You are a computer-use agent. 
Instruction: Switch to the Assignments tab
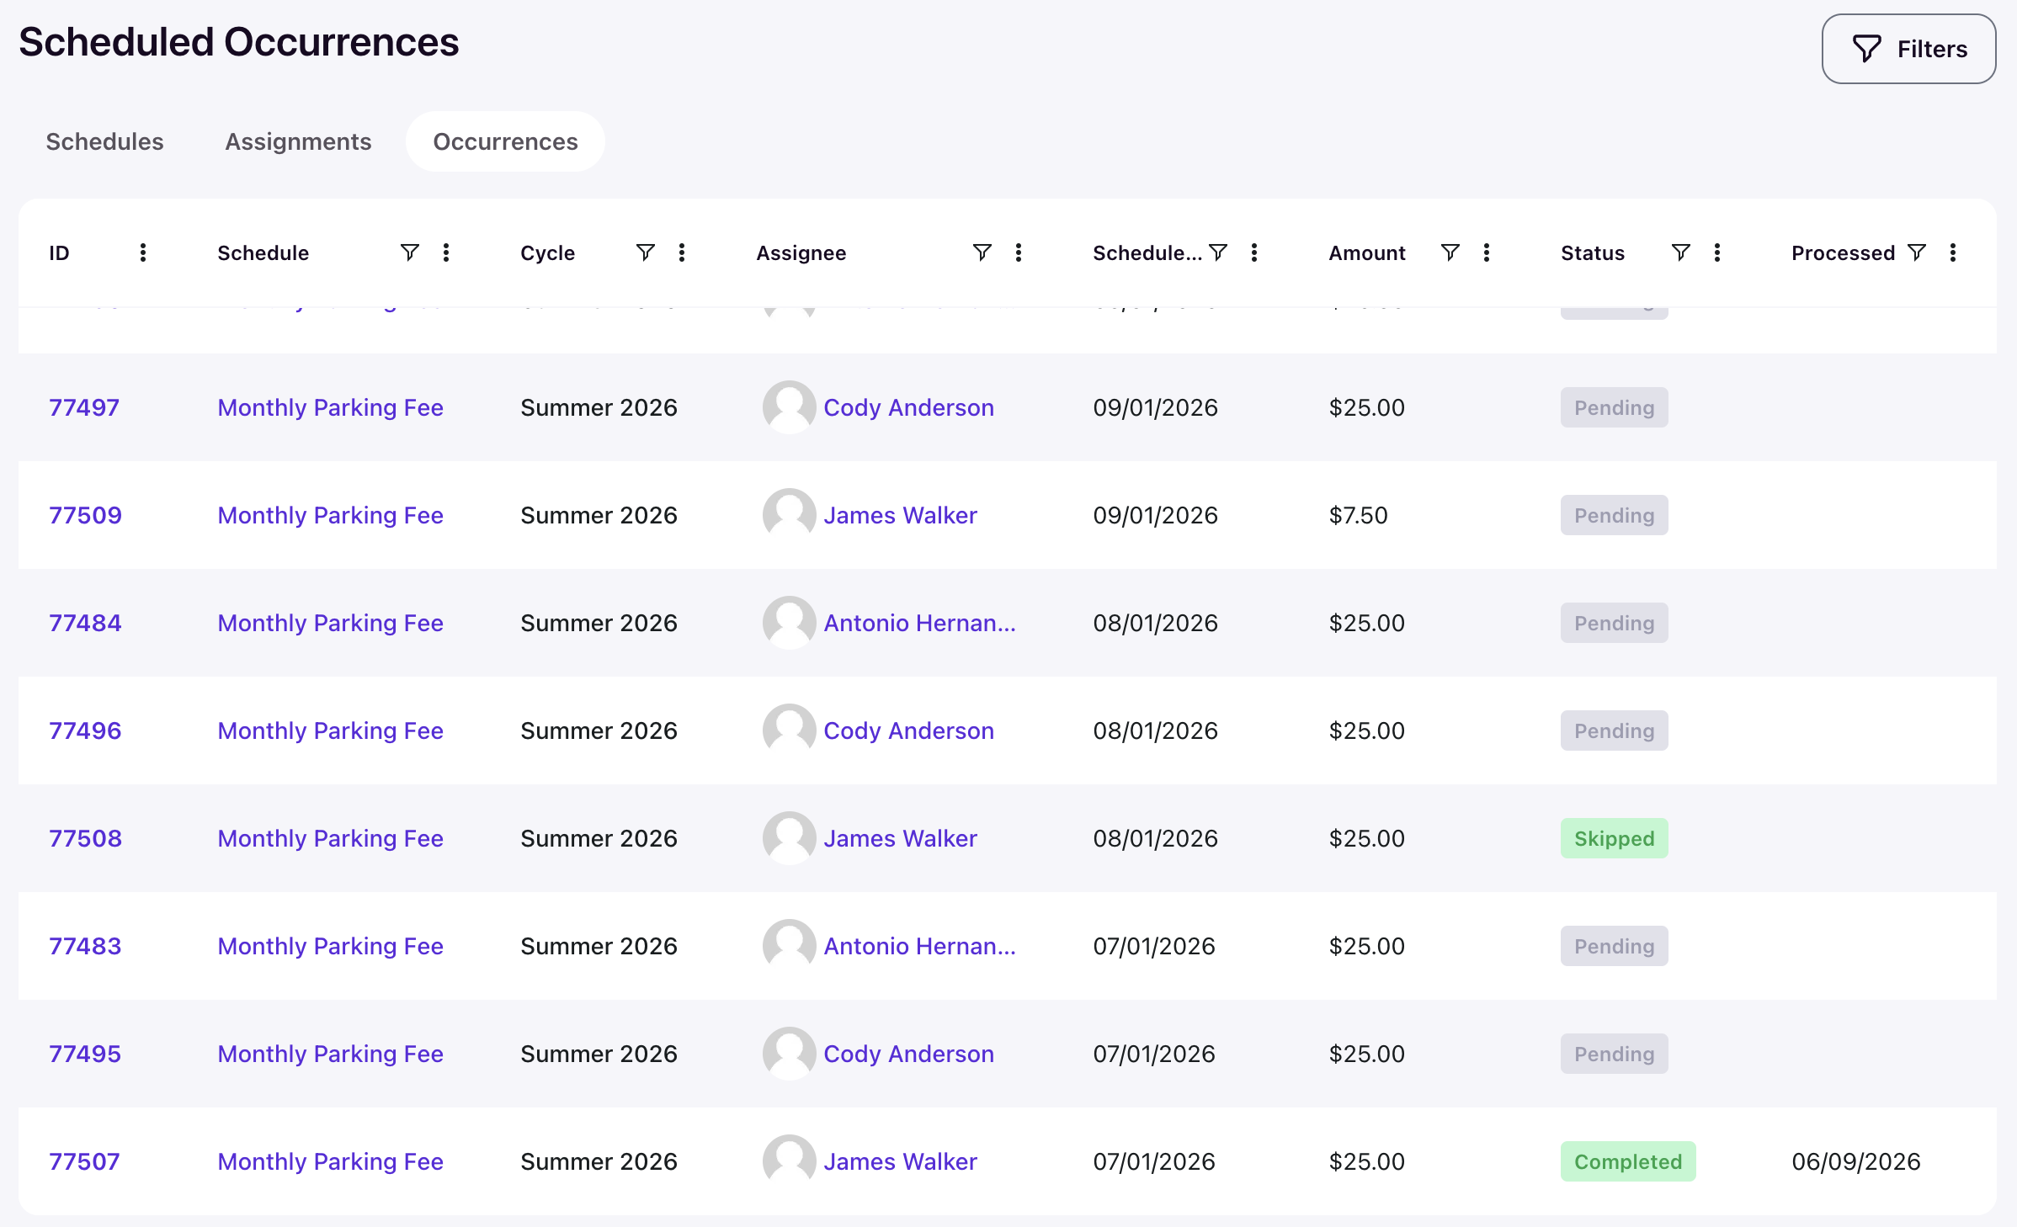[x=298, y=141]
